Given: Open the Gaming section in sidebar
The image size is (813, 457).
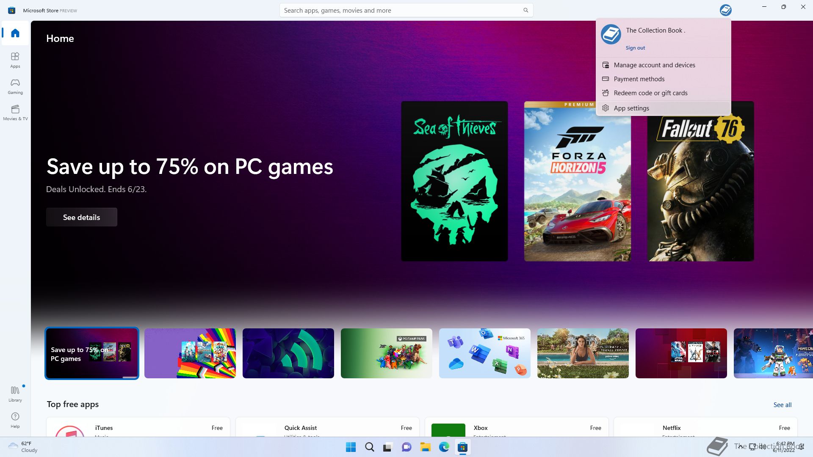Looking at the screenshot, I should pyautogui.click(x=15, y=86).
